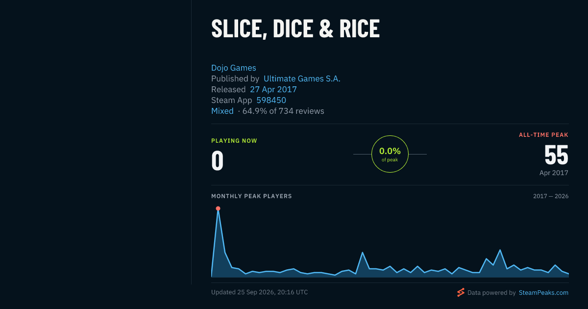
Task: Open the SteamPeaks.com link
Action: (543, 293)
